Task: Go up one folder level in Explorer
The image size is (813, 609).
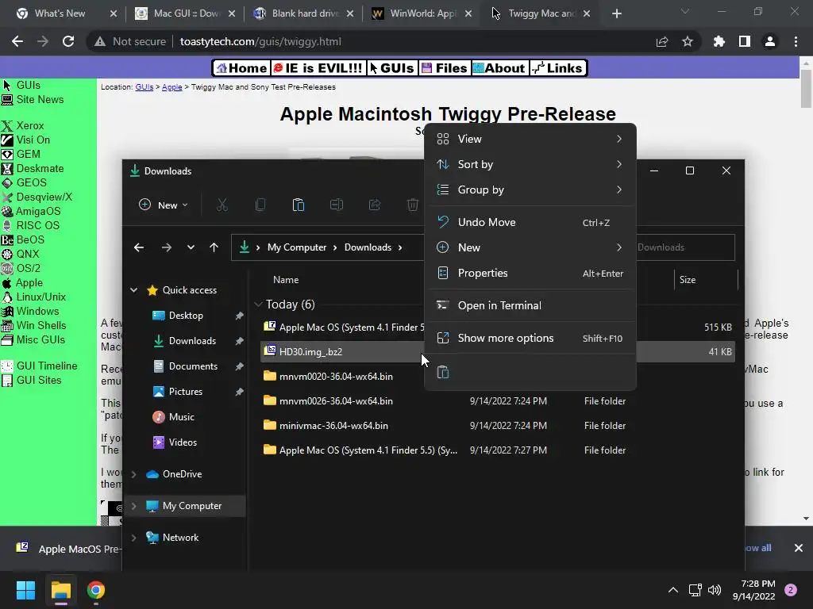Action: [x=214, y=247]
